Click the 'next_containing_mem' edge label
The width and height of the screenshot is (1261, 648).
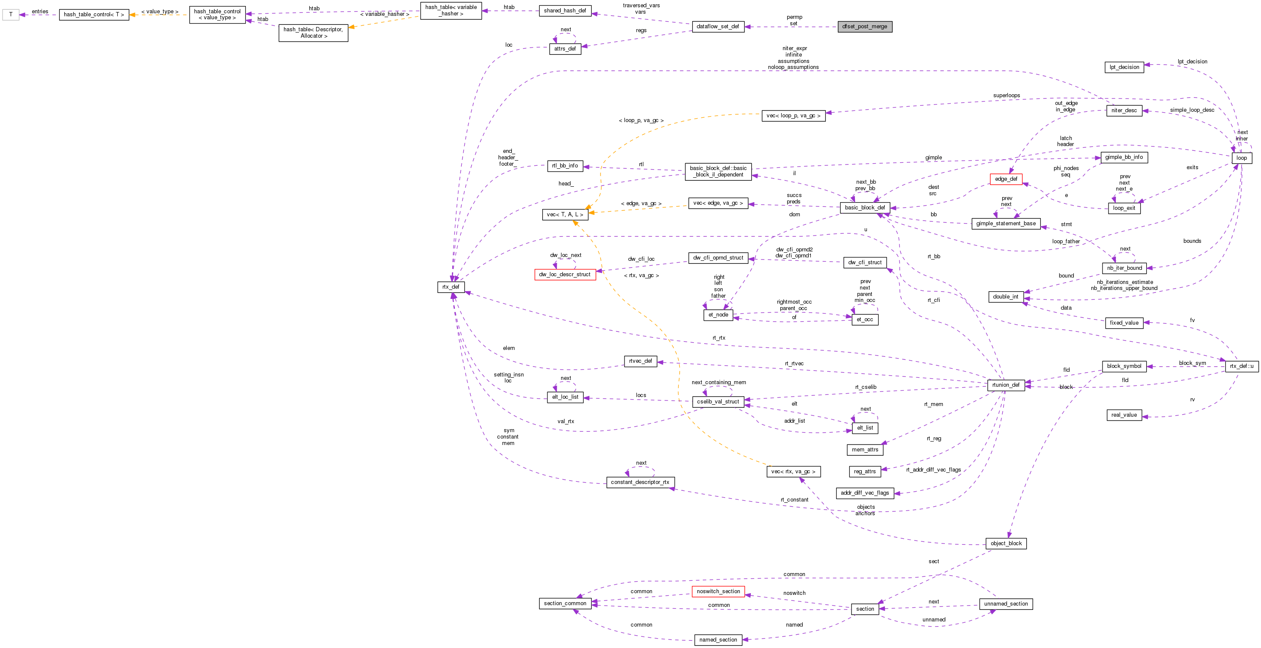(719, 383)
